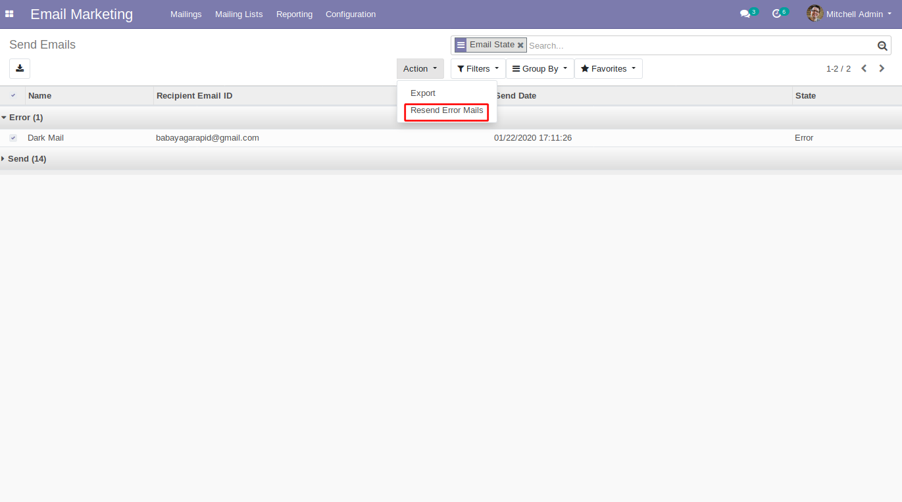902x502 pixels.
Task: Uncheck the Dark Mail row checkbox
Action: (13, 138)
